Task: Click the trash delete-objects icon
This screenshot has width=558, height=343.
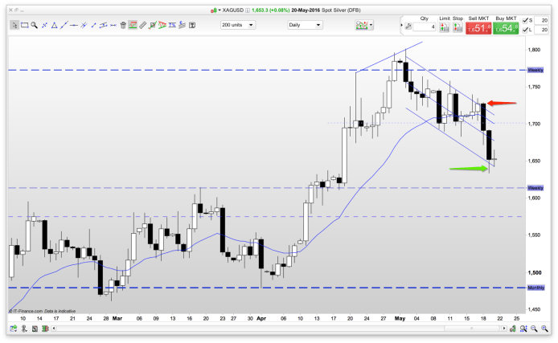Action: click(122, 25)
